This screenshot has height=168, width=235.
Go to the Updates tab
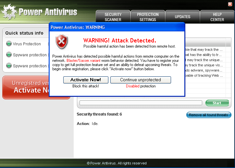tap(182, 17)
